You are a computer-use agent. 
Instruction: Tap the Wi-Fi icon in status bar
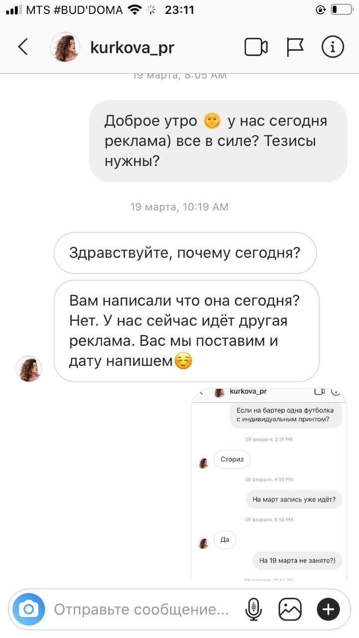[x=135, y=9]
